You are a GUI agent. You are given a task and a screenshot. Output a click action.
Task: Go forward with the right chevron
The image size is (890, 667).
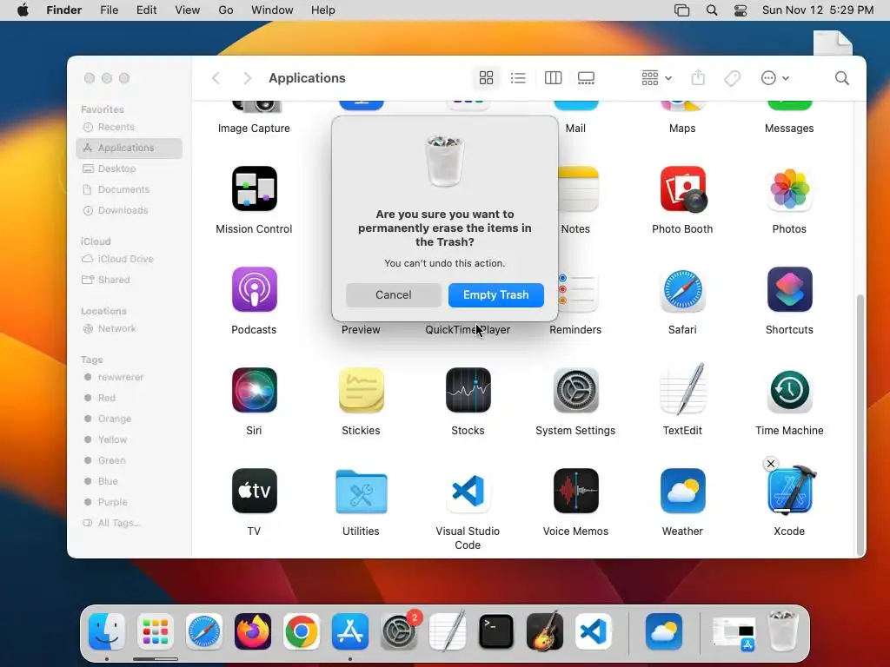[247, 77]
